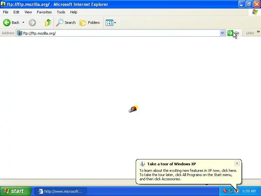
Task: Click the red security shield tray icon
Action: (225, 191)
